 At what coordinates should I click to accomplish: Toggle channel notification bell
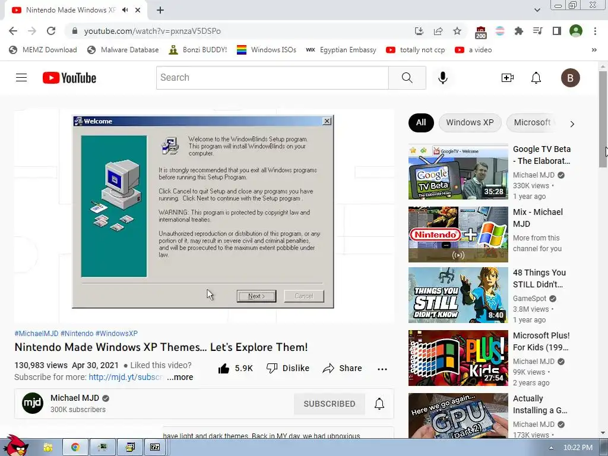(379, 404)
